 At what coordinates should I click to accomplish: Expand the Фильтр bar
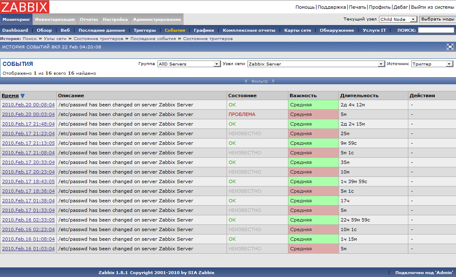pos(260,81)
